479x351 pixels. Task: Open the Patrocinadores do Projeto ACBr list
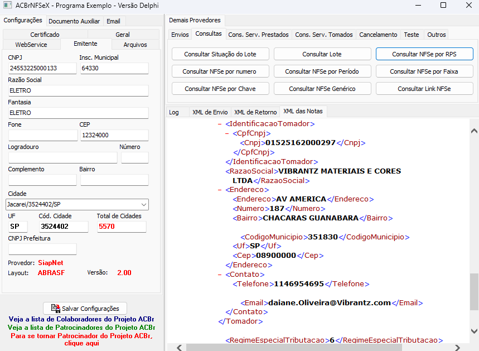pos(81,328)
